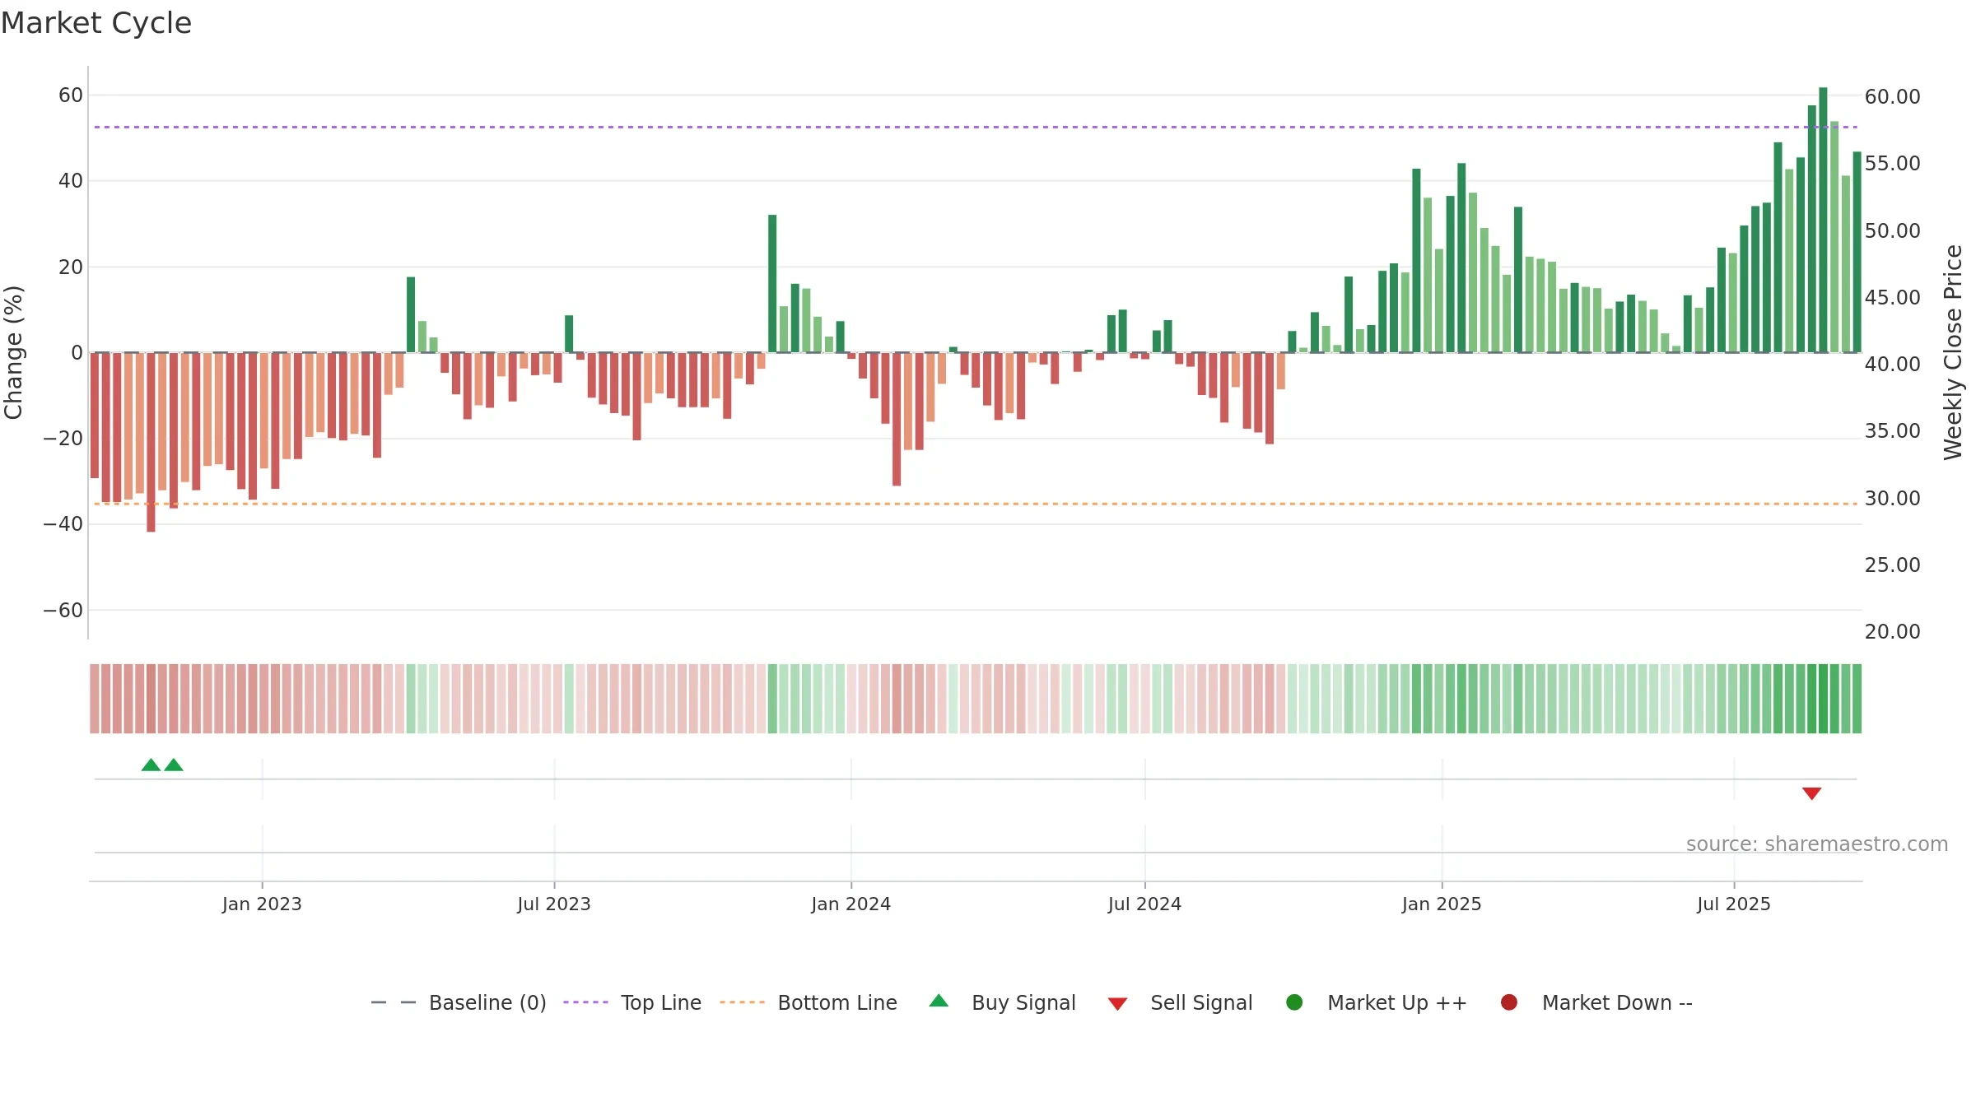The width and height of the screenshot is (1976, 1111).
Task: Click the green Market Up circle in legend
Action: pyautogui.click(x=1294, y=1002)
